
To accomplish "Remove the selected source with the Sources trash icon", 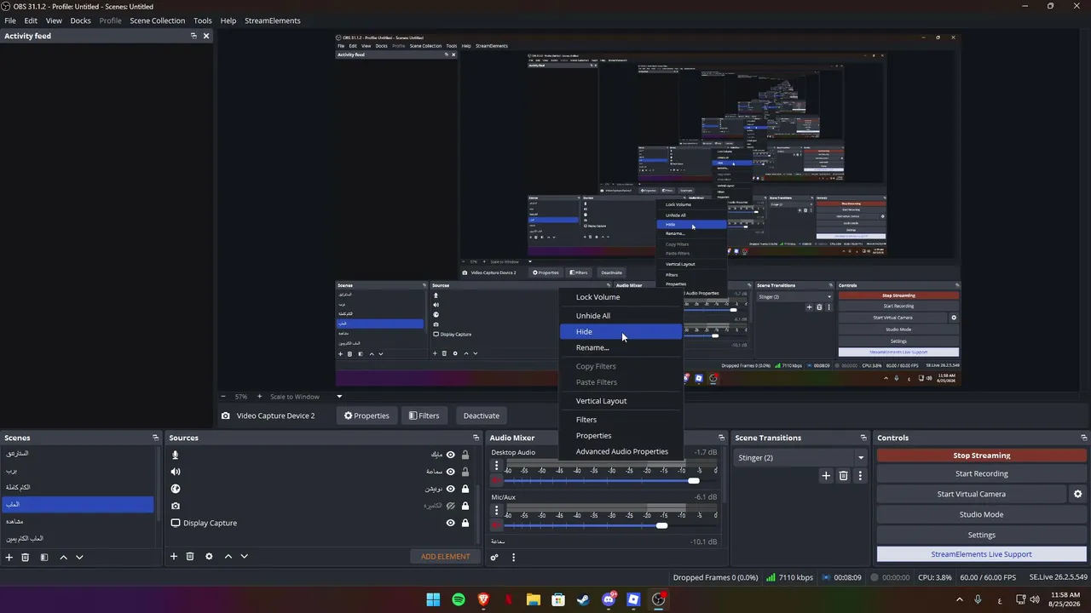I will pos(190,556).
